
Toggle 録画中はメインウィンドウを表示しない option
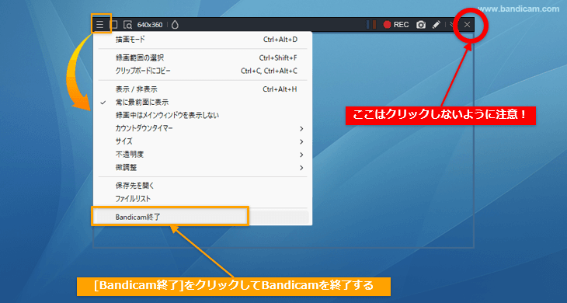(203, 115)
